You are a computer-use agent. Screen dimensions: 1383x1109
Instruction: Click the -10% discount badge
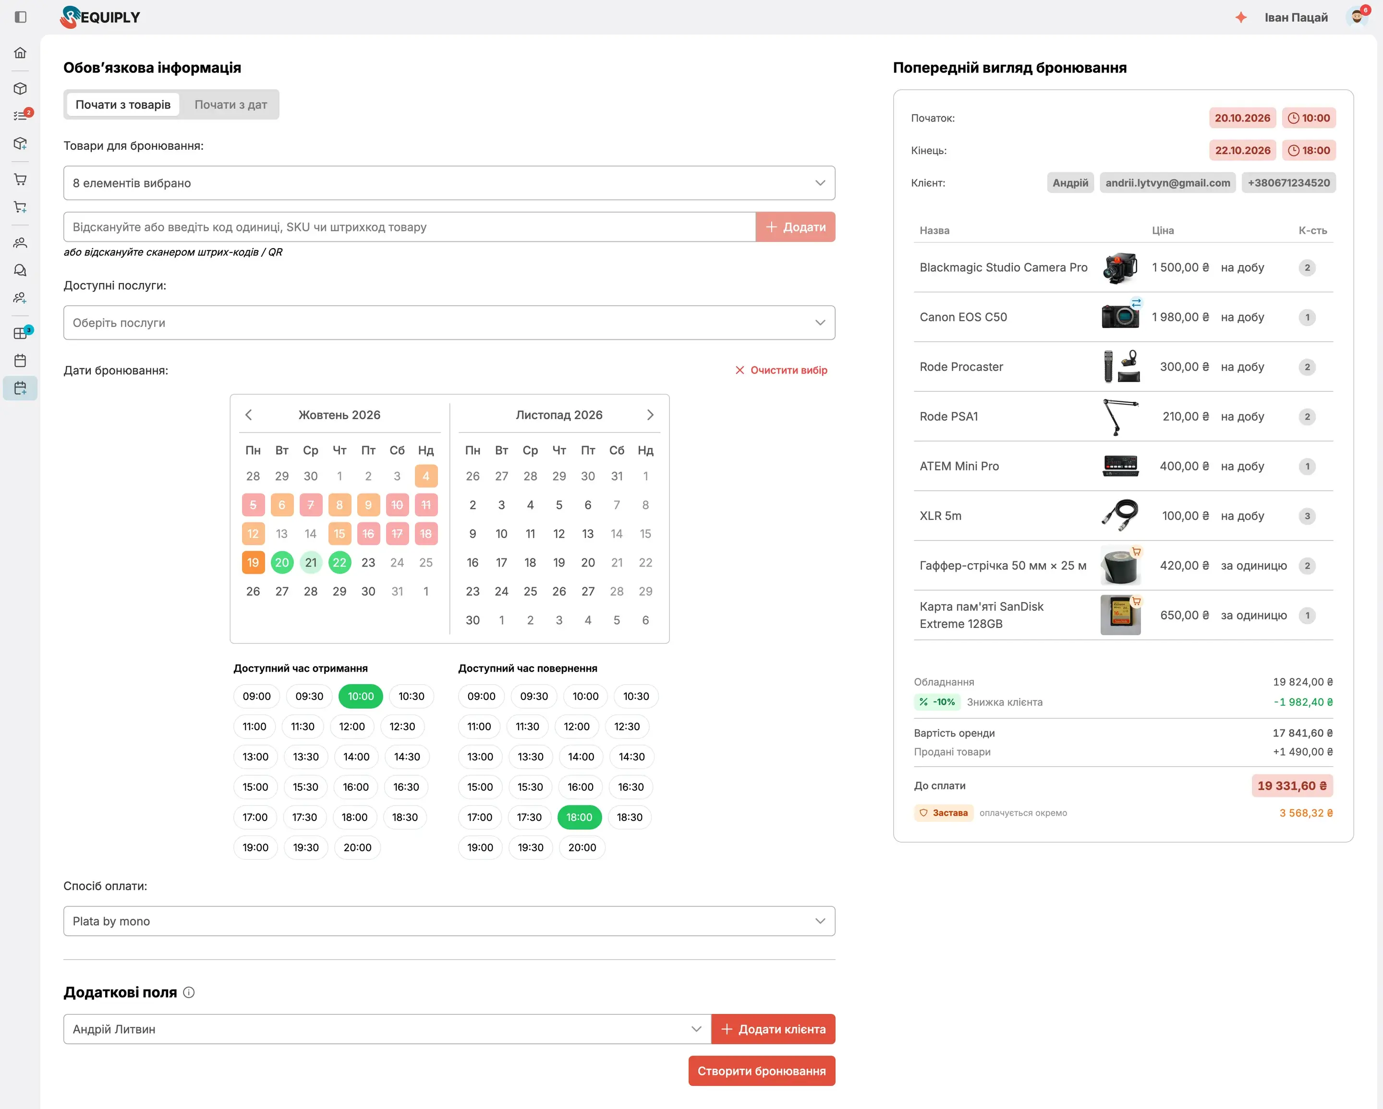point(936,702)
